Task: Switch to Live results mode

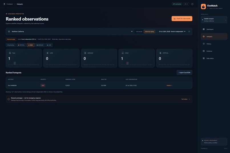Action: click(x=139, y=31)
